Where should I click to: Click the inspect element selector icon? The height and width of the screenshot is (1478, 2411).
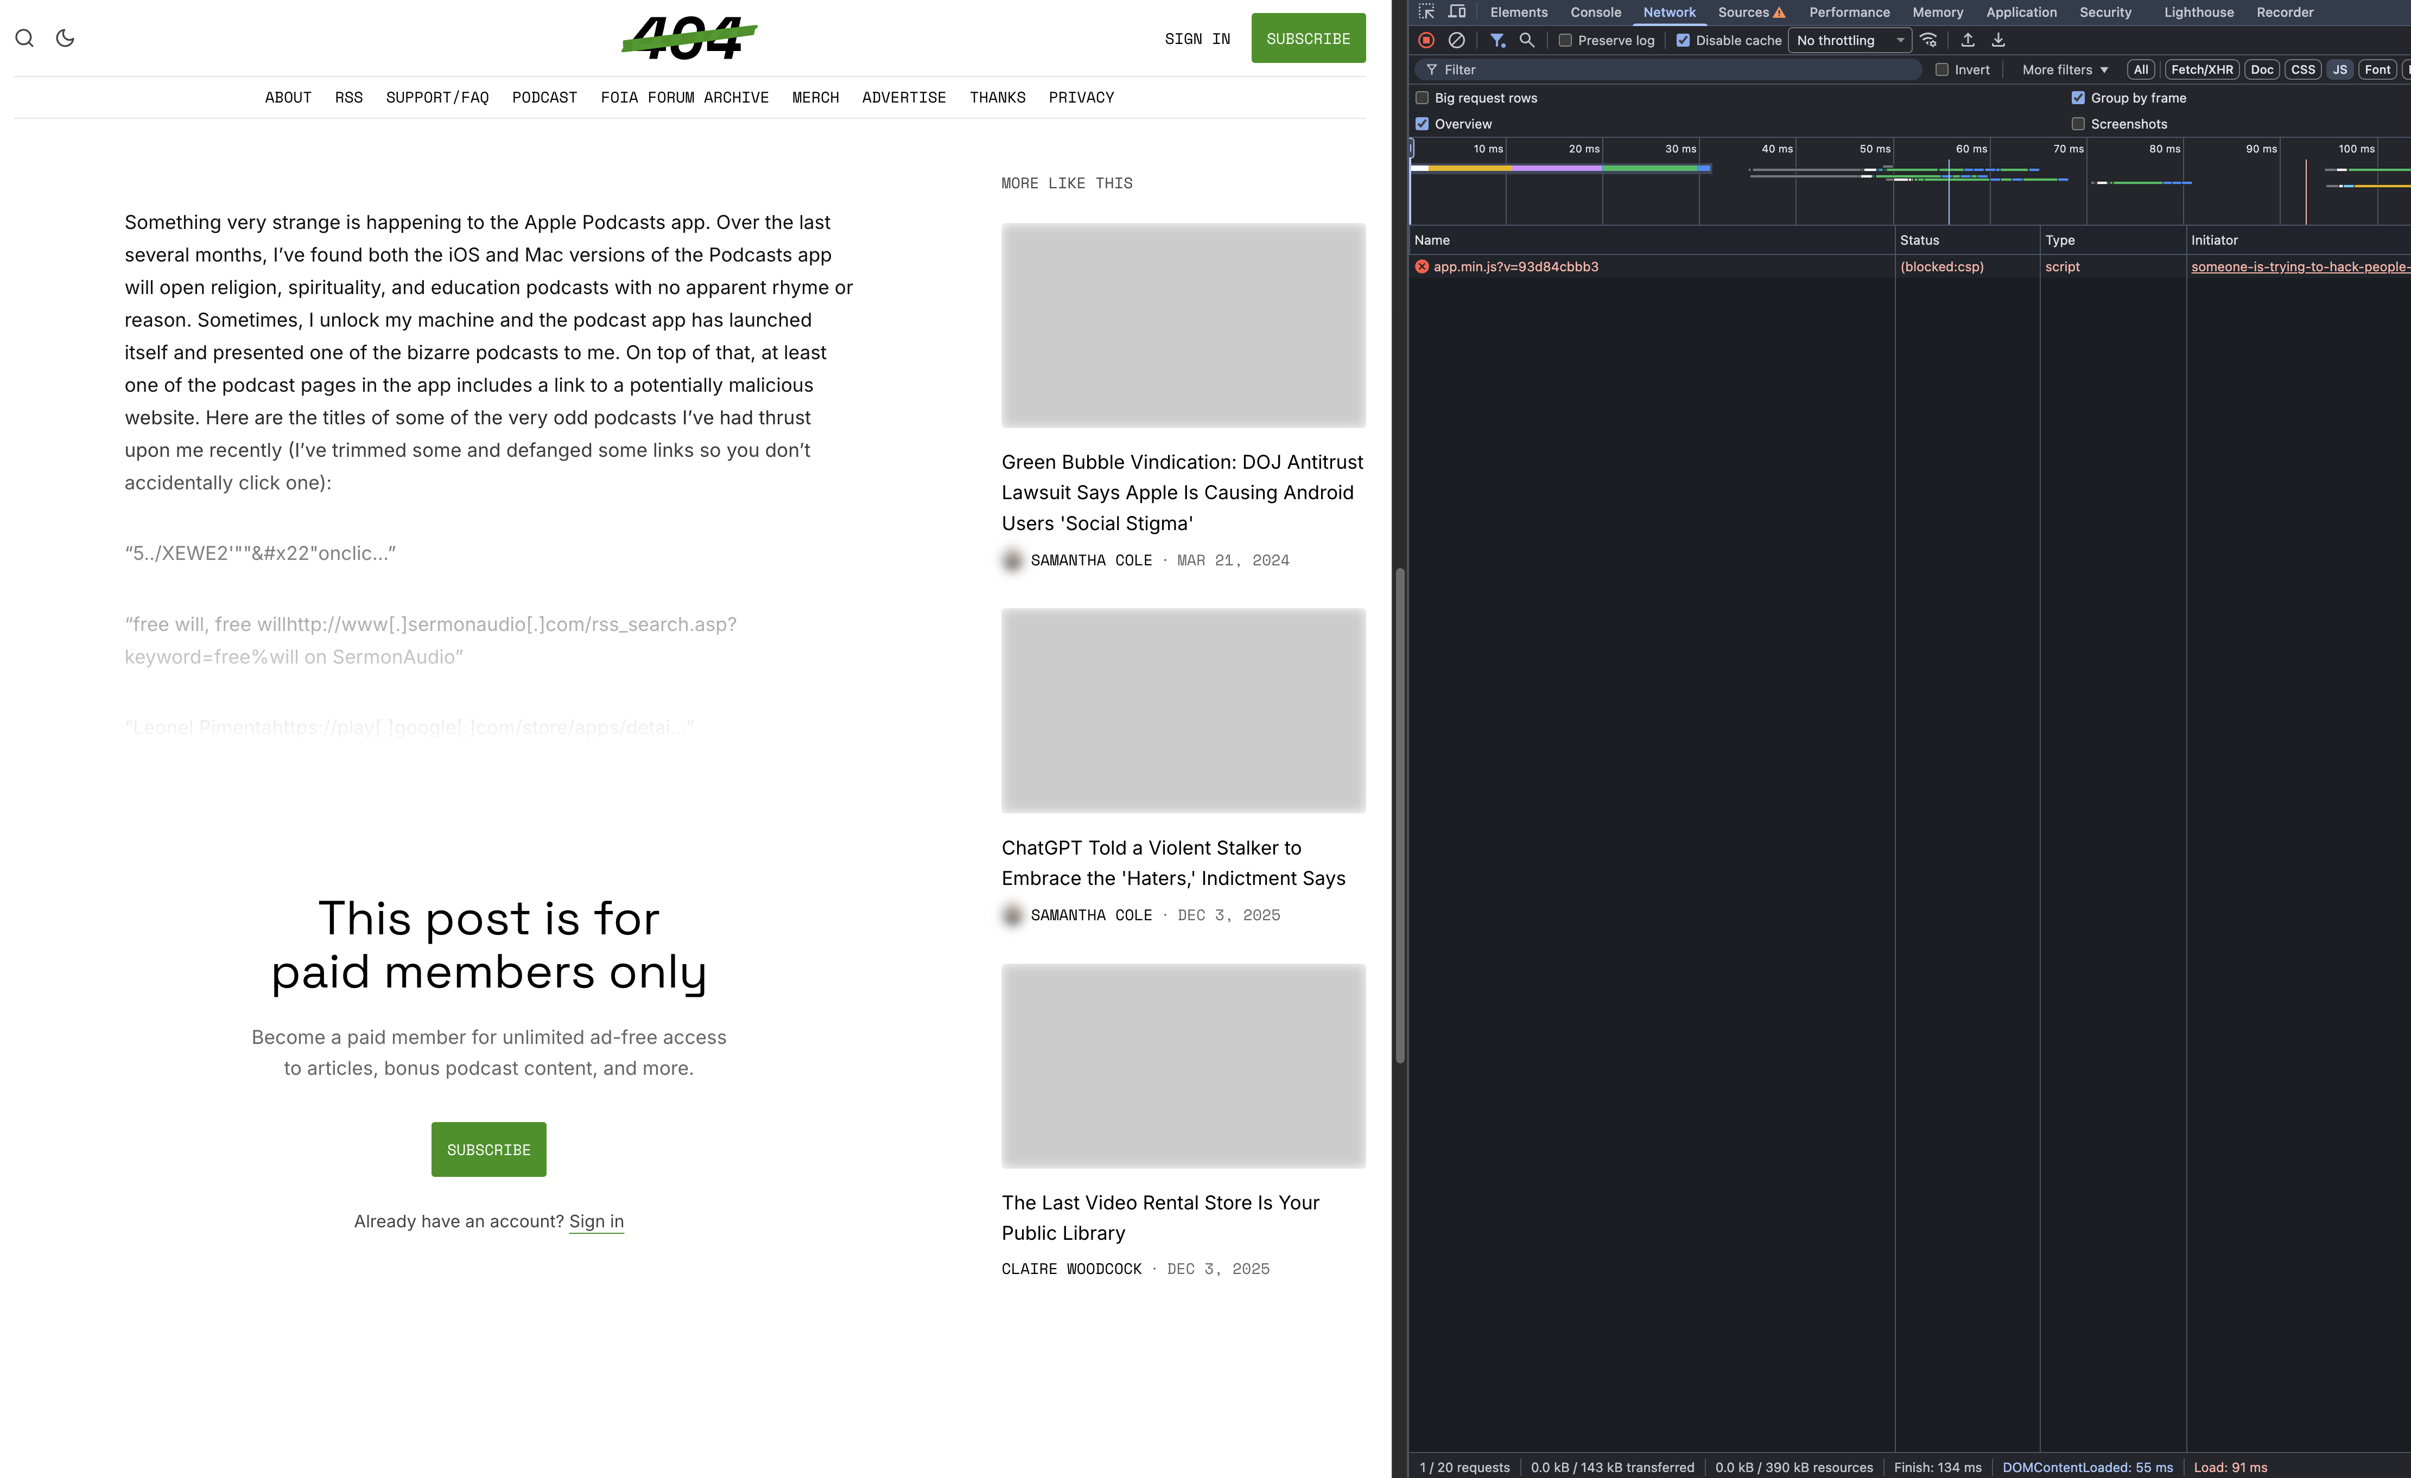point(1426,12)
